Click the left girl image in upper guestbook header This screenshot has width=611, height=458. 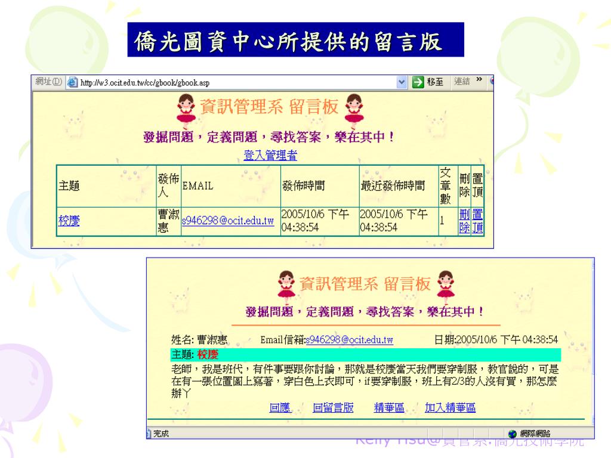click(186, 110)
